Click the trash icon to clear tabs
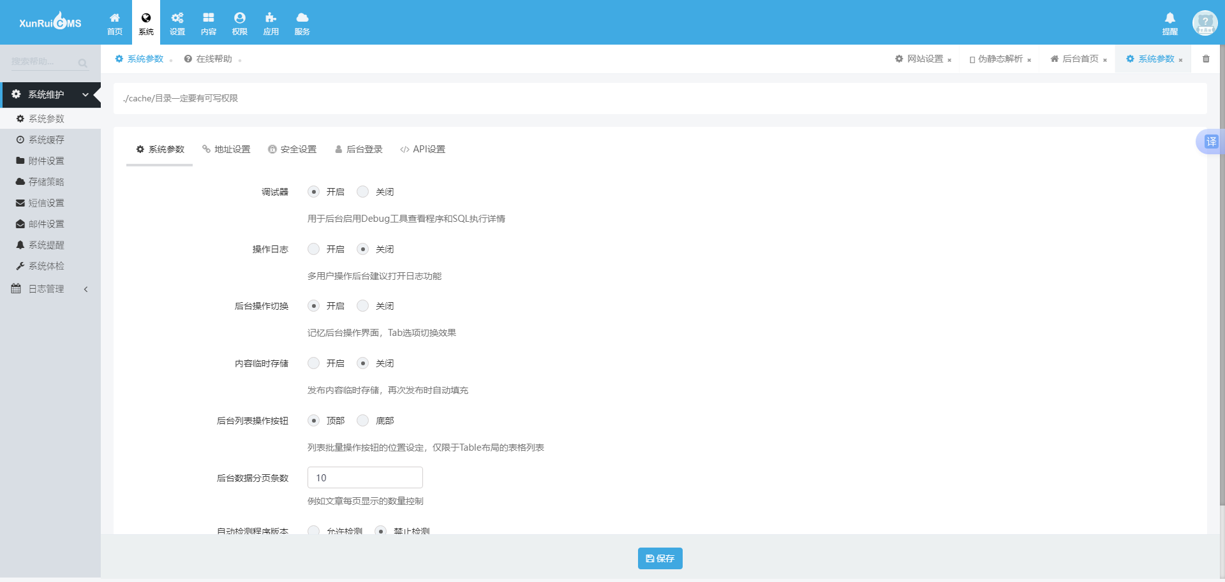 pos(1206,59)
